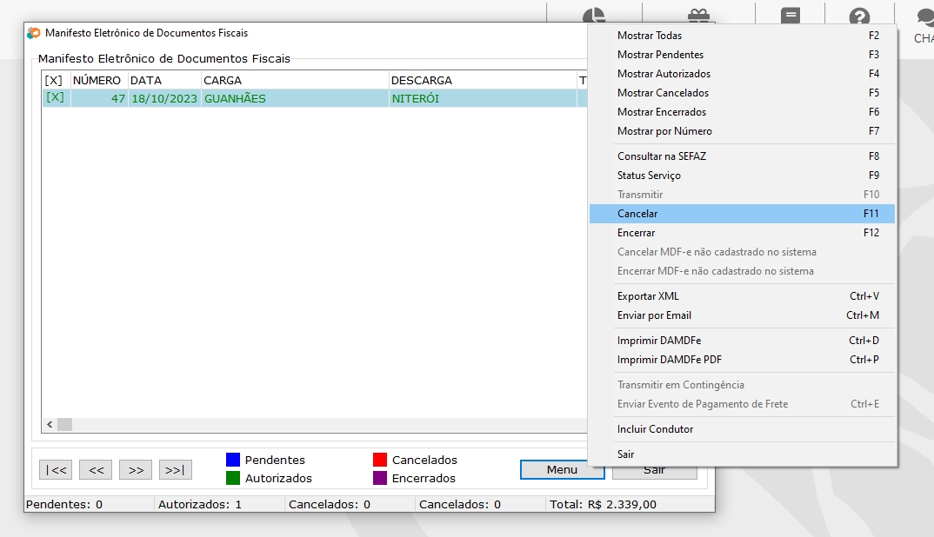934x537 pixels.
Task: Click the Sair button beside Menu button
Action: tap(654, 471)
